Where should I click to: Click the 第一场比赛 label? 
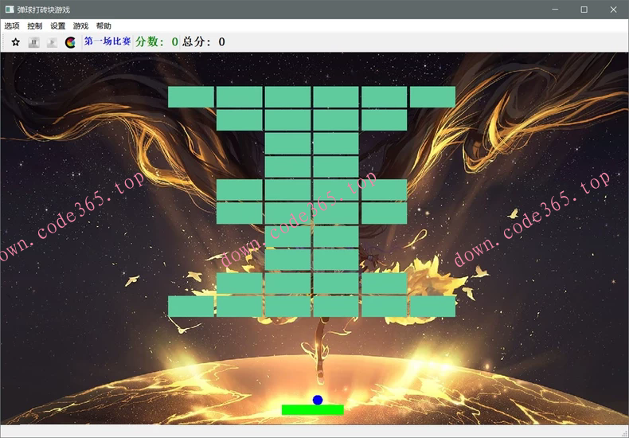click(x=107, y=41)
